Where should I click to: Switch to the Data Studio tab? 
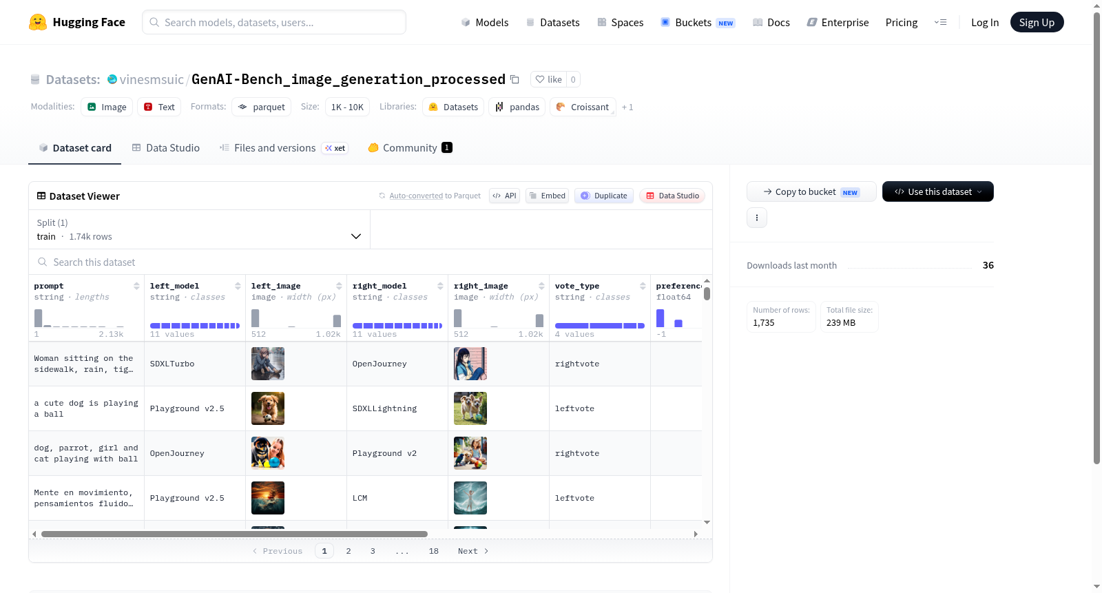point(166,147)
